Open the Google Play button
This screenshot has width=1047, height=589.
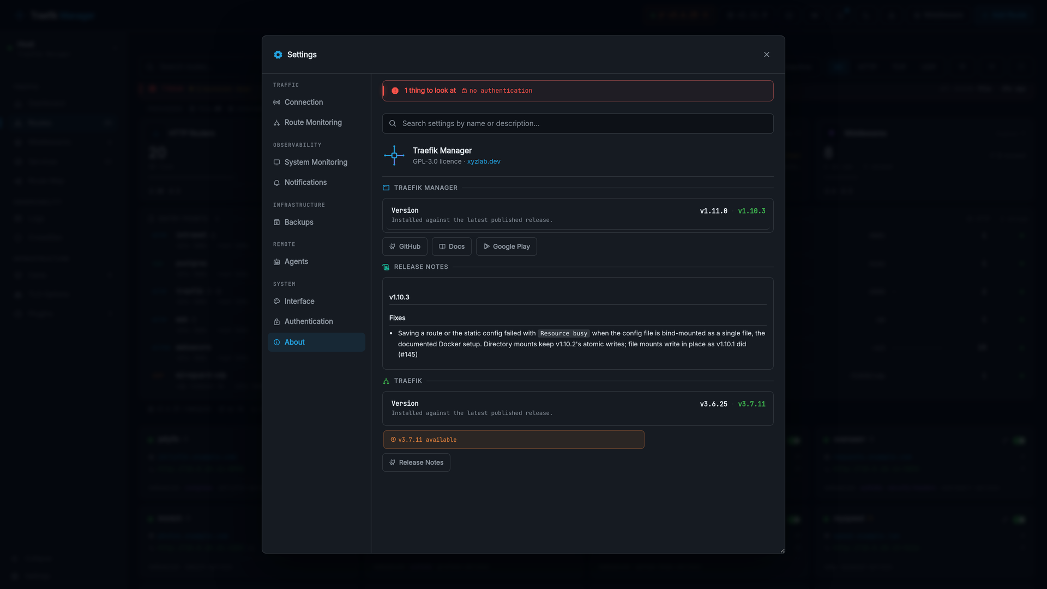coord(507,247)
